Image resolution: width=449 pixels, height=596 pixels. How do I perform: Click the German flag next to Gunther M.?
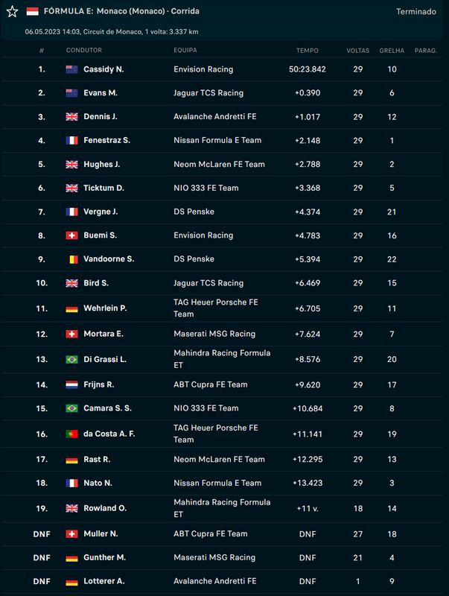(71, 557)
